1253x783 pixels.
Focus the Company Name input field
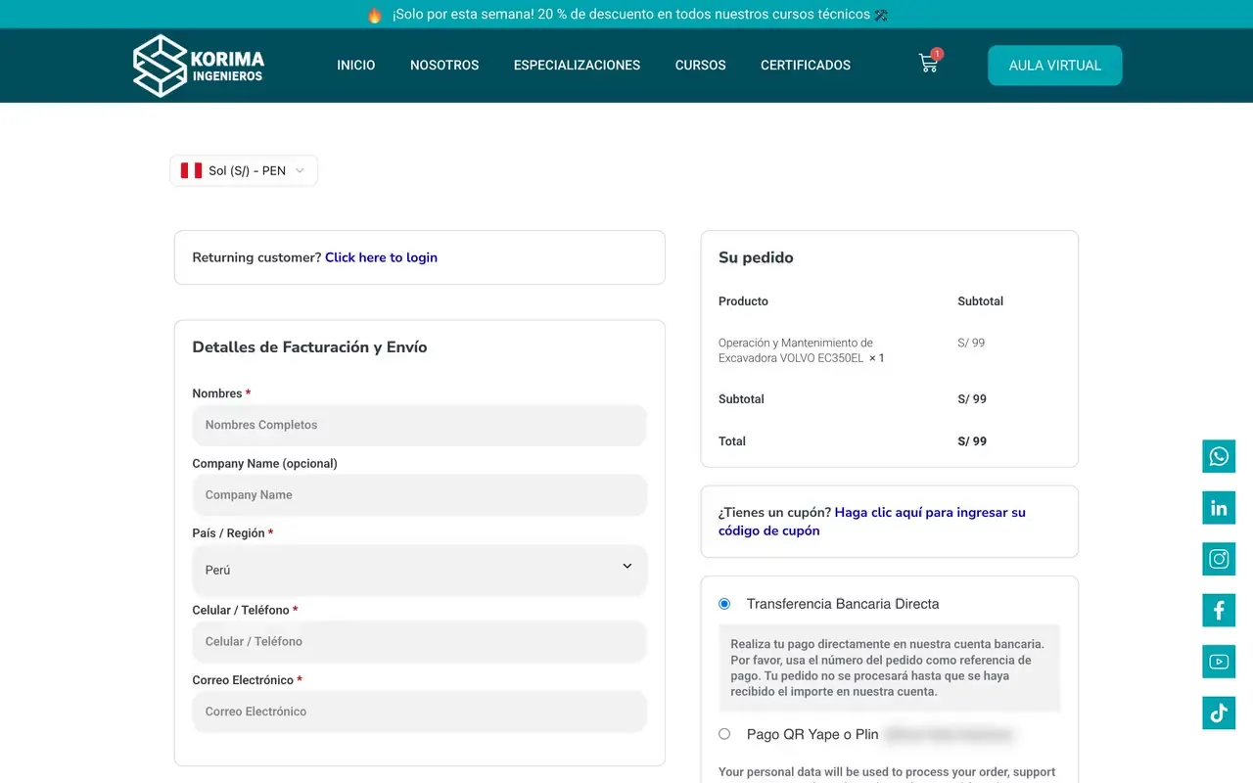click(x=420, y=495)
